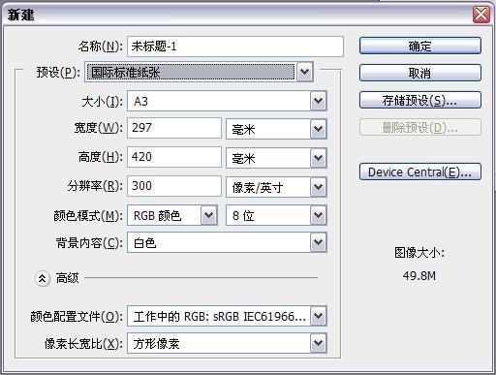The width and height of the screenshot is (496, 375).
Task: Click the 49.8M image size value
Action: pos(419,276)
